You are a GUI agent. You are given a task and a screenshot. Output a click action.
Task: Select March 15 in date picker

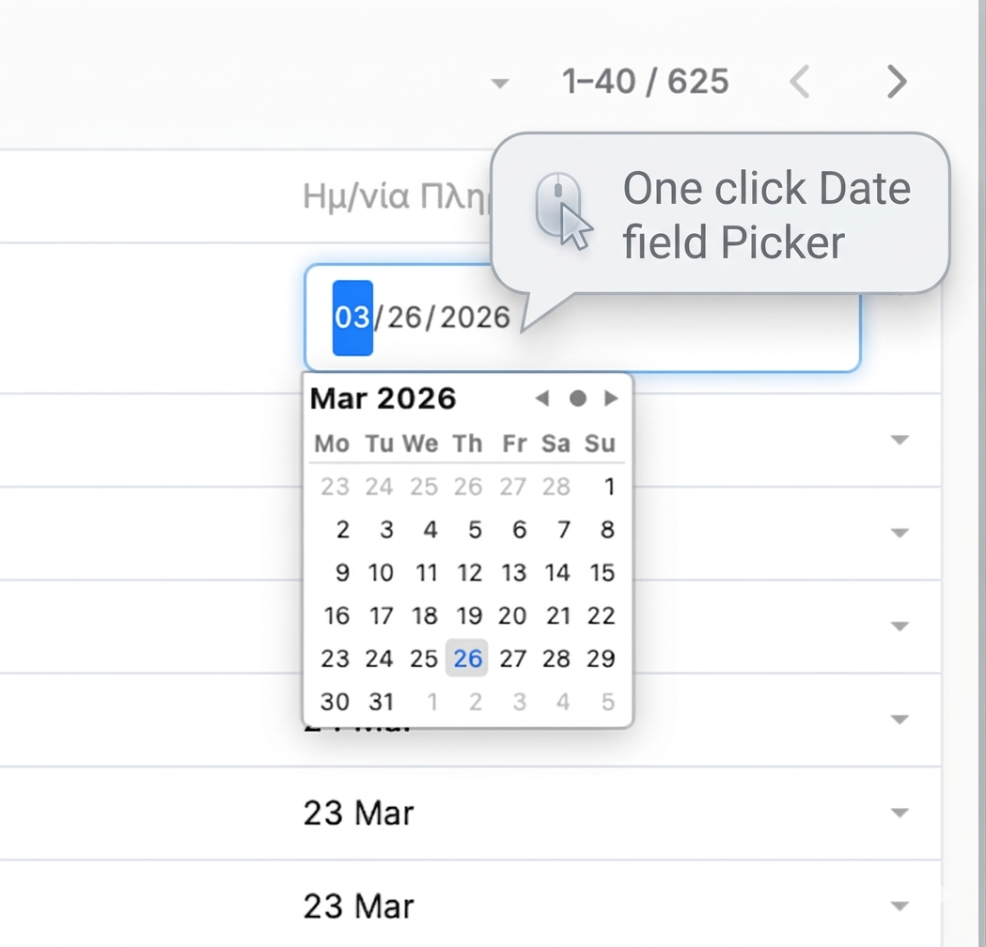pos(602,573)
